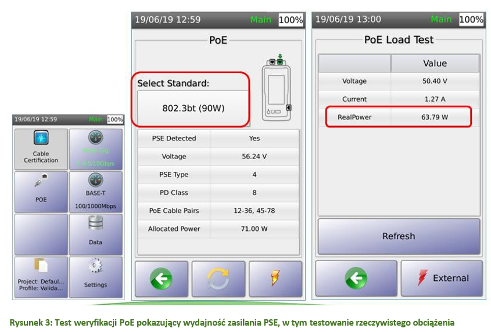
Task: Click green Main label on the PoE screen status bar
Action: tap(260, 20)
